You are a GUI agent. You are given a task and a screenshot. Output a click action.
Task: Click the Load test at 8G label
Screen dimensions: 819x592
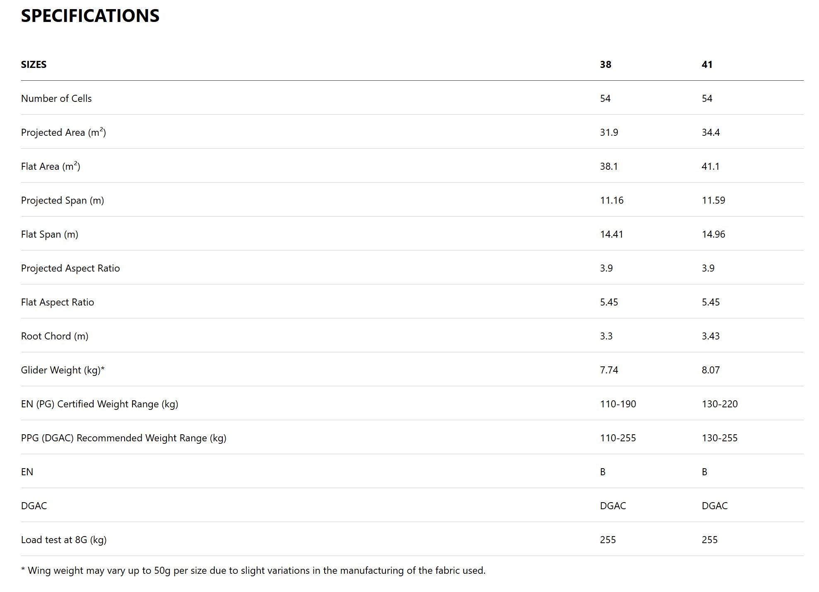click(x=64, y=540)
